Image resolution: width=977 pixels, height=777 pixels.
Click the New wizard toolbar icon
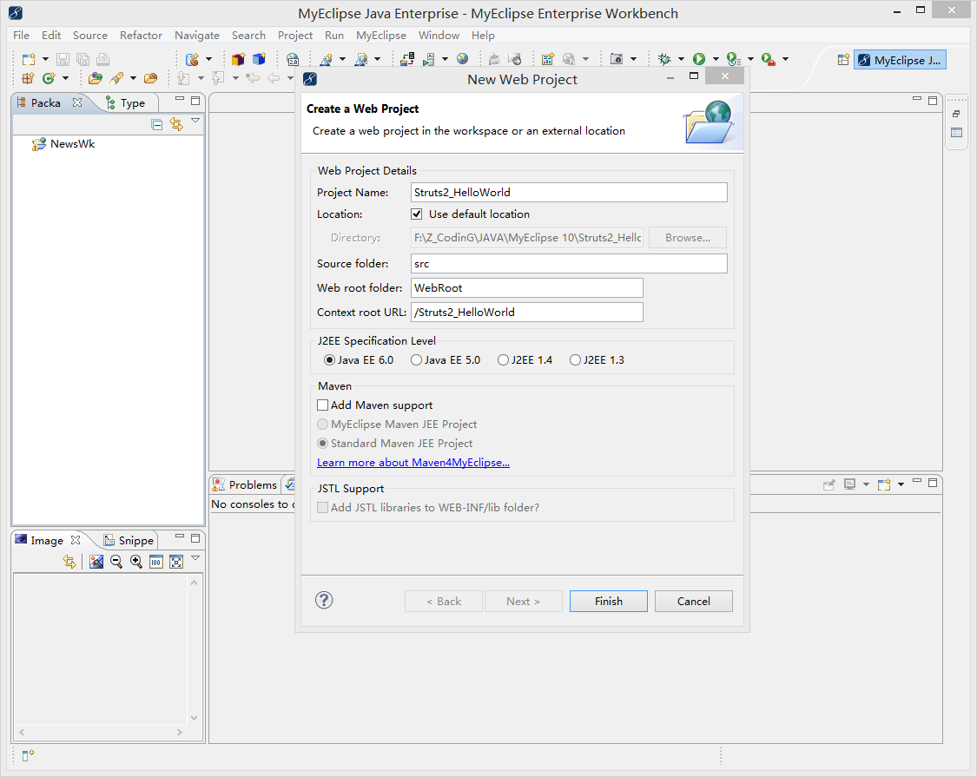[29, 59]
